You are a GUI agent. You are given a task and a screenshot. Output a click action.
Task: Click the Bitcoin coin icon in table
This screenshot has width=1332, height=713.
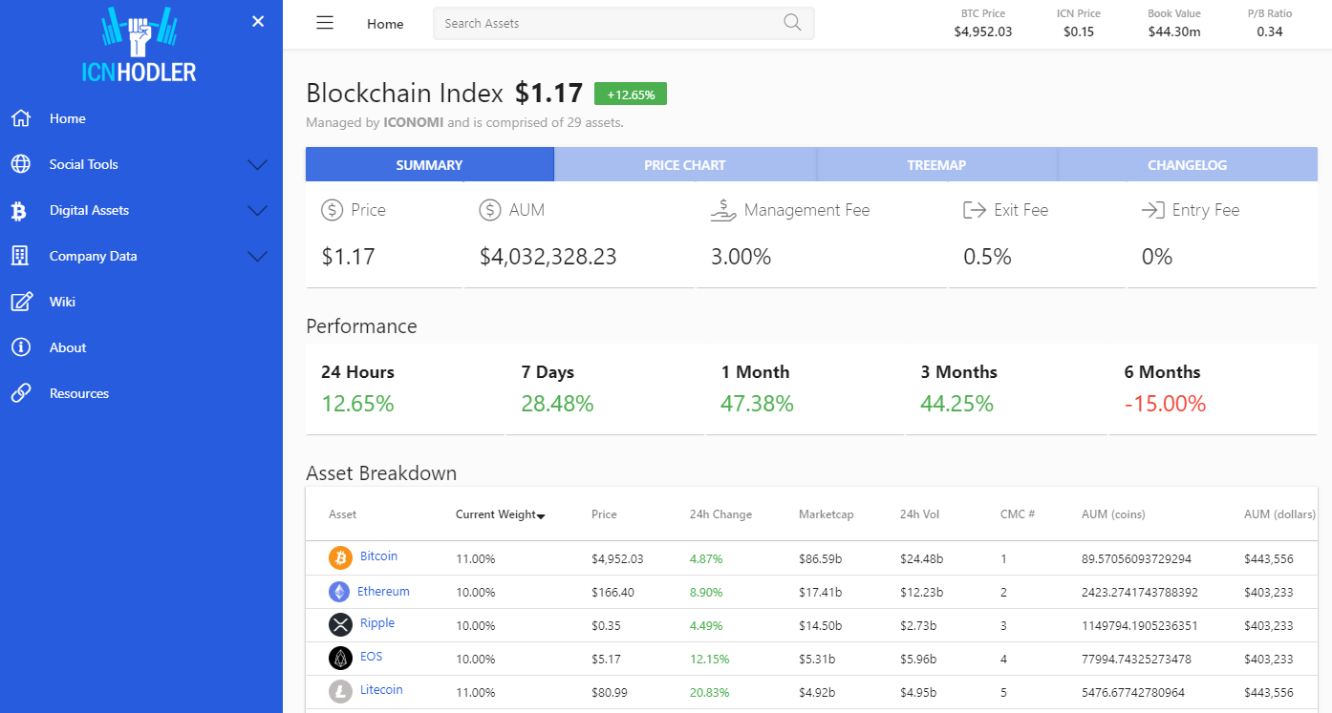340,557
